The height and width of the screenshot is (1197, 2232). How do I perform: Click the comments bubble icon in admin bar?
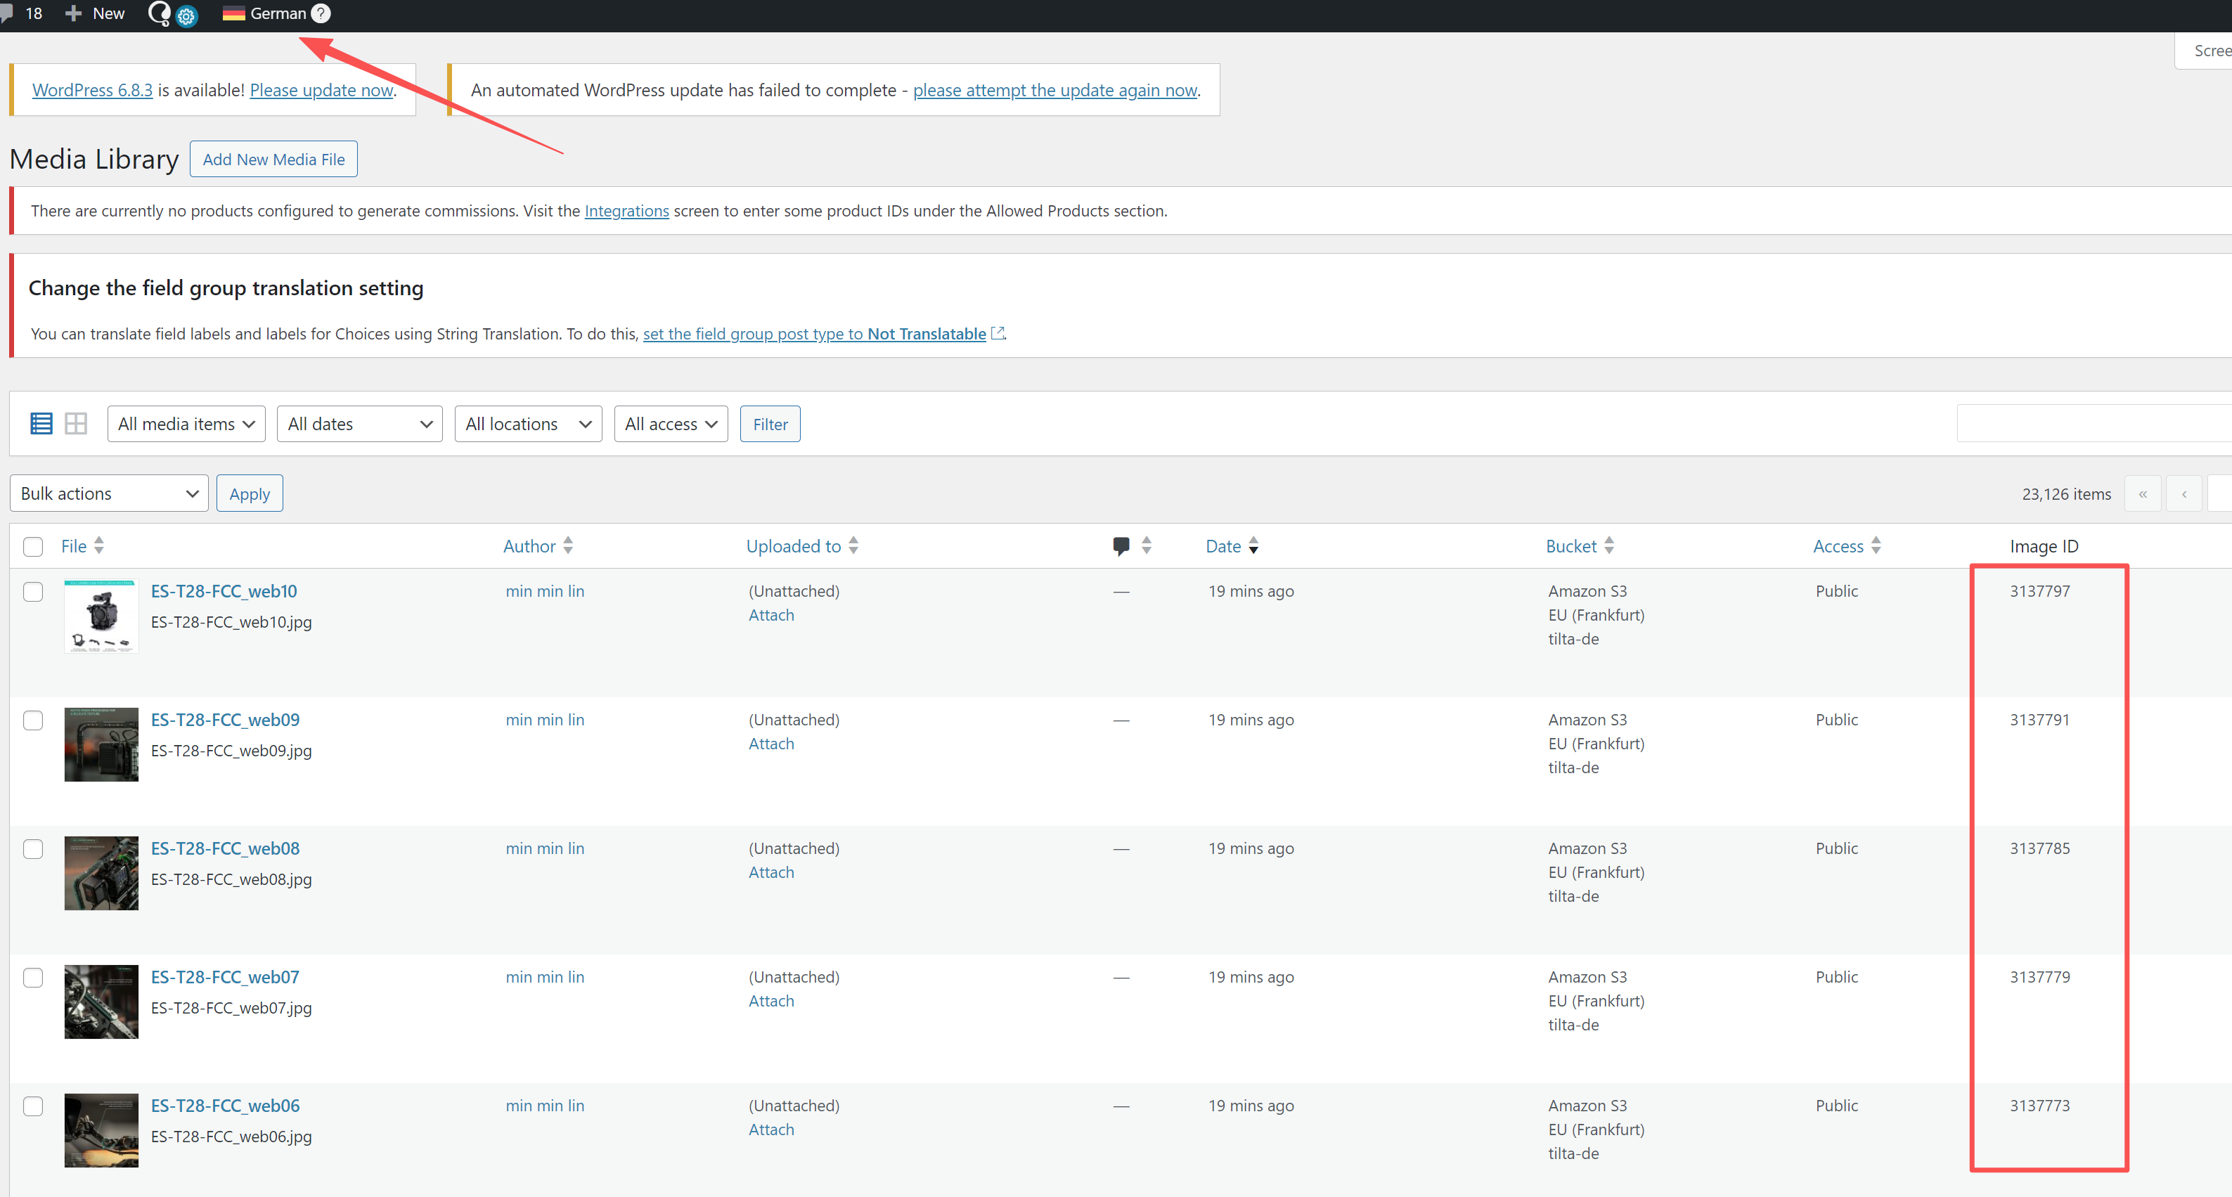7,13
